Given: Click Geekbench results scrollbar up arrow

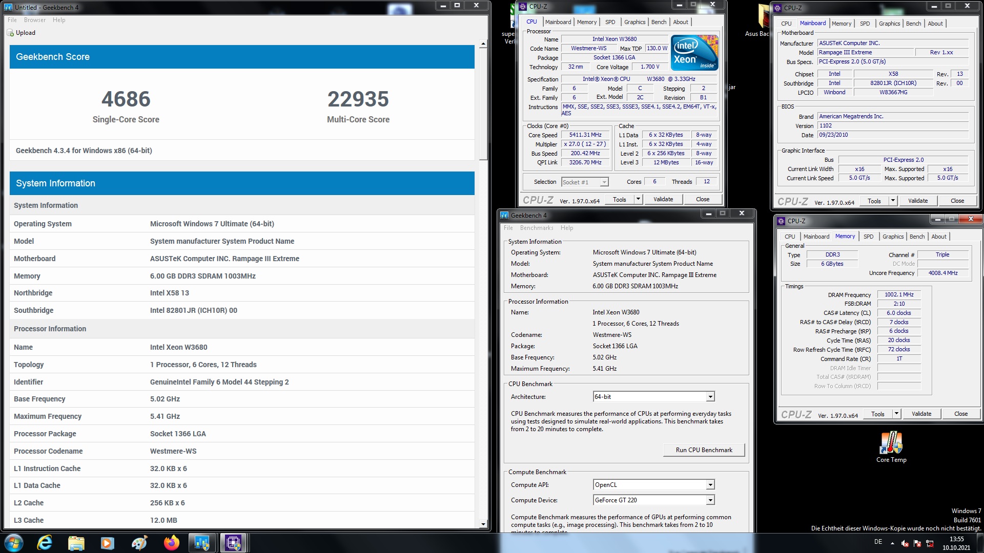Looking at the screenshot, I should [483, 45].
